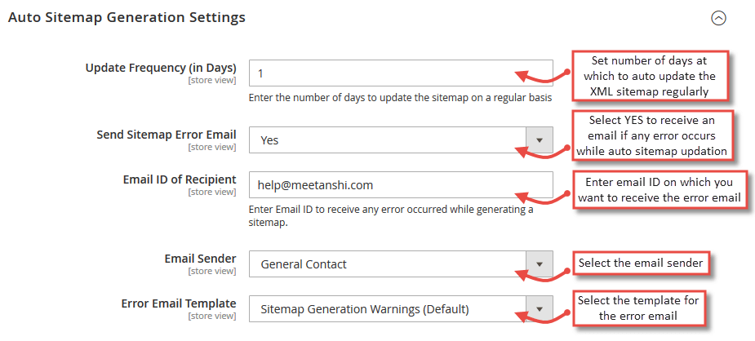Viewport: 755px width, 341px height.
Task: Click the Update Frequency input field
Action: (x=401, y=73)
